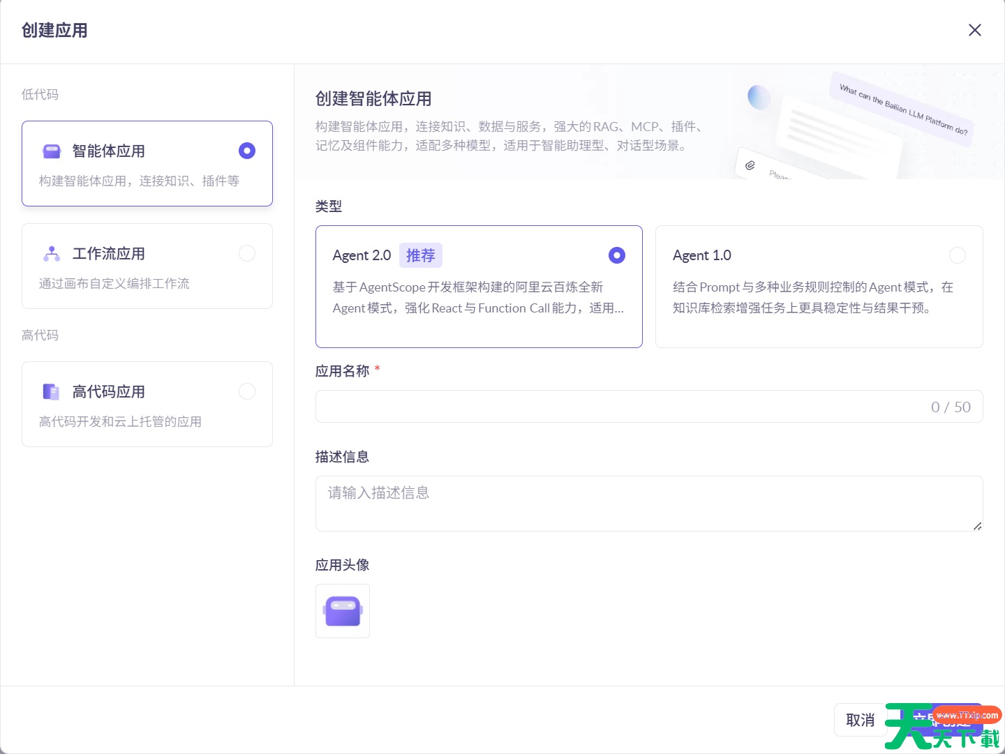The height and width of the screenshot is (754, 1005).
Task: Select the 高代码应用 radio button
Action: tap(247, 392)
